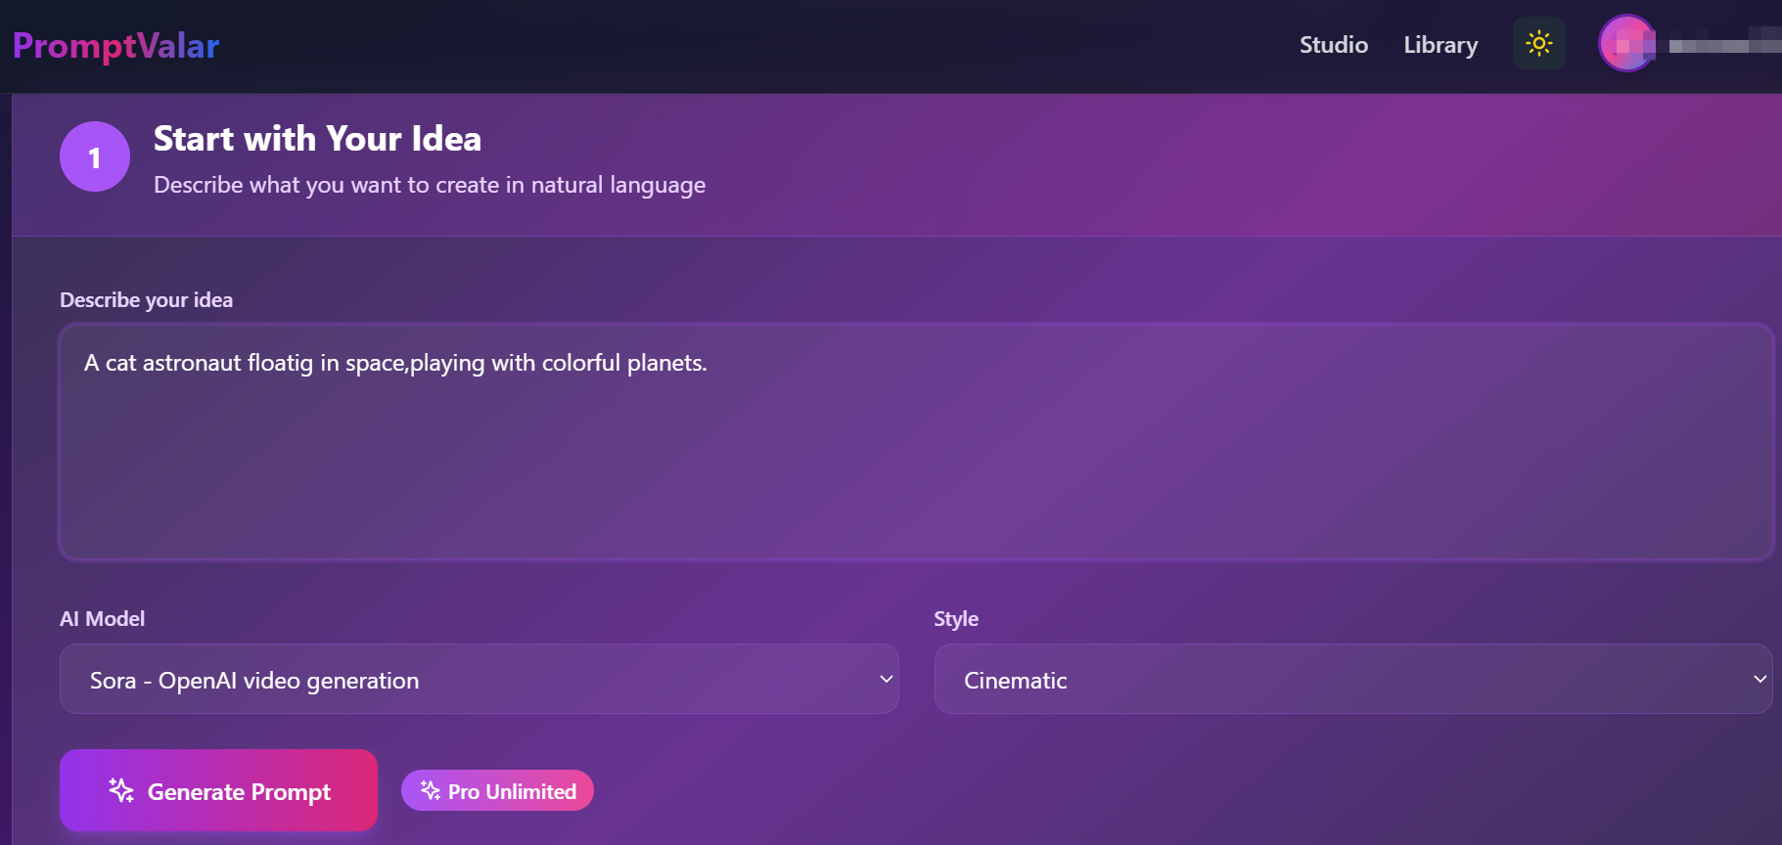Click the AI Model field label
1782x845 pixels.
pyautogui.click(x=102, y=618)
